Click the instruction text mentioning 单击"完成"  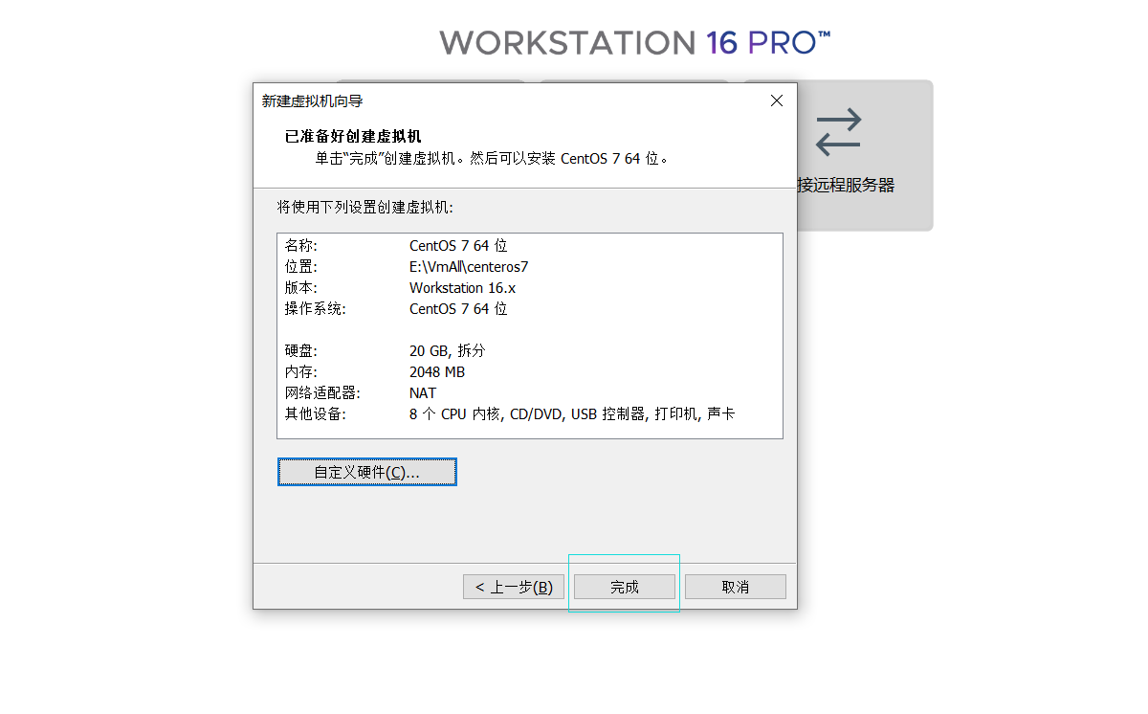tap(492, 159)
